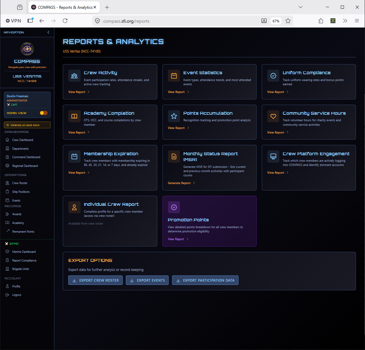Click the Event Statistics calendar icon
This screenshot has width=365, height=350.
tap(174, 76)
